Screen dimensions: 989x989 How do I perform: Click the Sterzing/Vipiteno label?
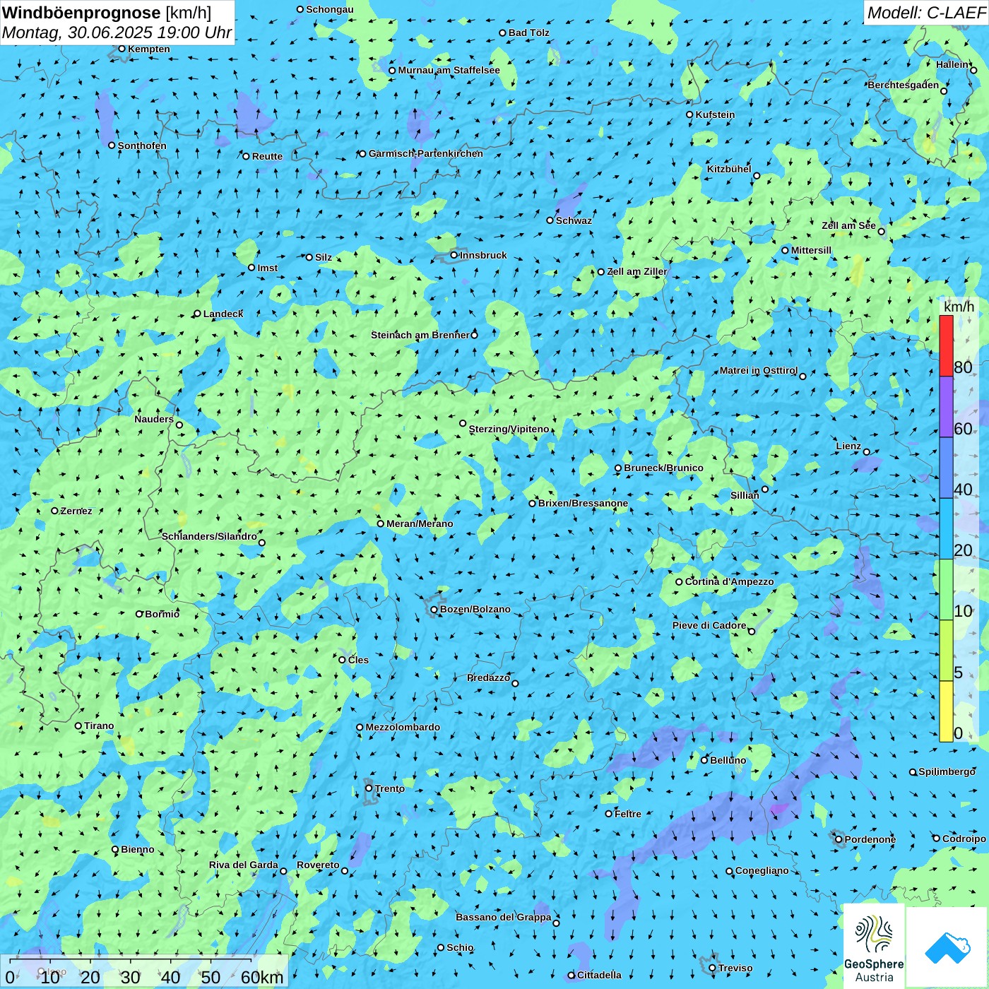pos(509,429)
